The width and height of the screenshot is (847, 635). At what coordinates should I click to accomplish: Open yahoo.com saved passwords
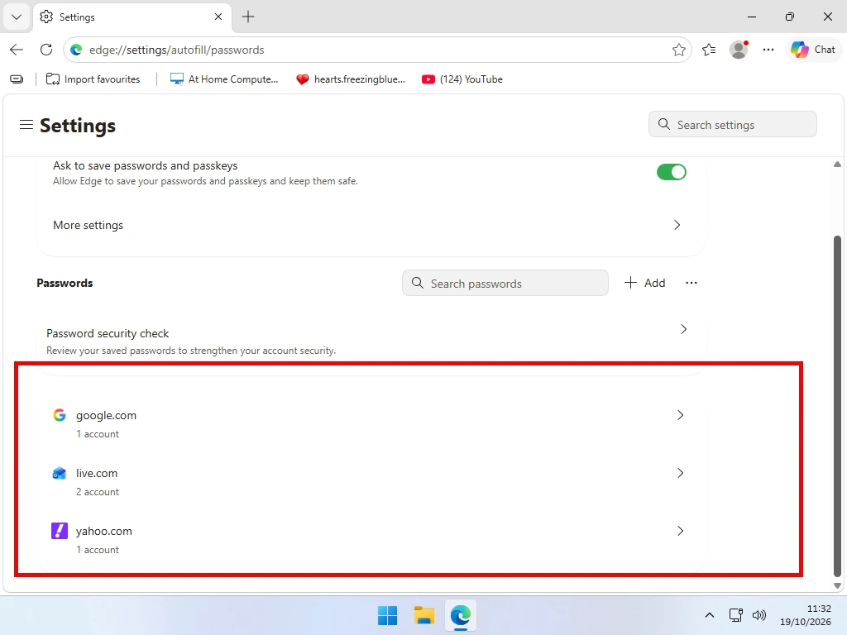[371, 539]
